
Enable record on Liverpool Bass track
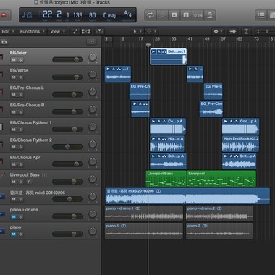tap(29, 182)
